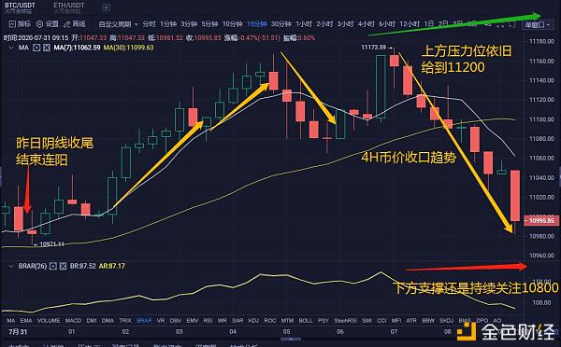Select the 分时 time-sharing interval

(x=150, y=24)
